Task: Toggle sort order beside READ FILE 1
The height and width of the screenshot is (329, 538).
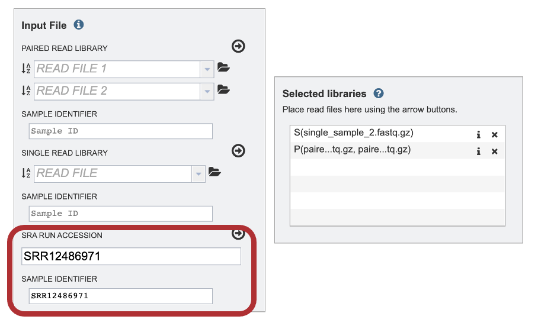Action: pyautogui.click(x=26, y=69)
